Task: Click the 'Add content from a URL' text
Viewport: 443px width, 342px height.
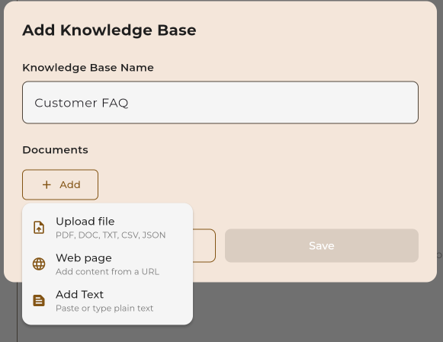Action: point(108,272)
